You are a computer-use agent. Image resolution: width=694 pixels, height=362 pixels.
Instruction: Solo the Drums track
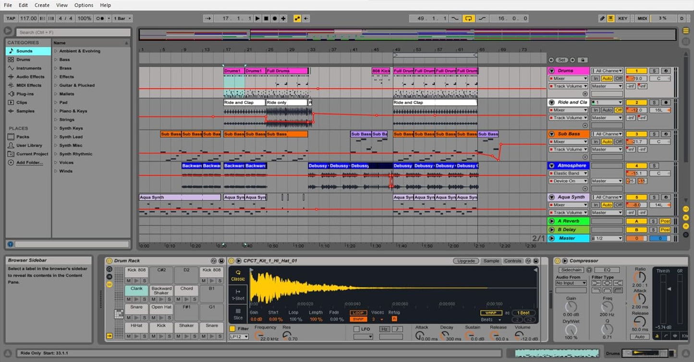[653, 71]
